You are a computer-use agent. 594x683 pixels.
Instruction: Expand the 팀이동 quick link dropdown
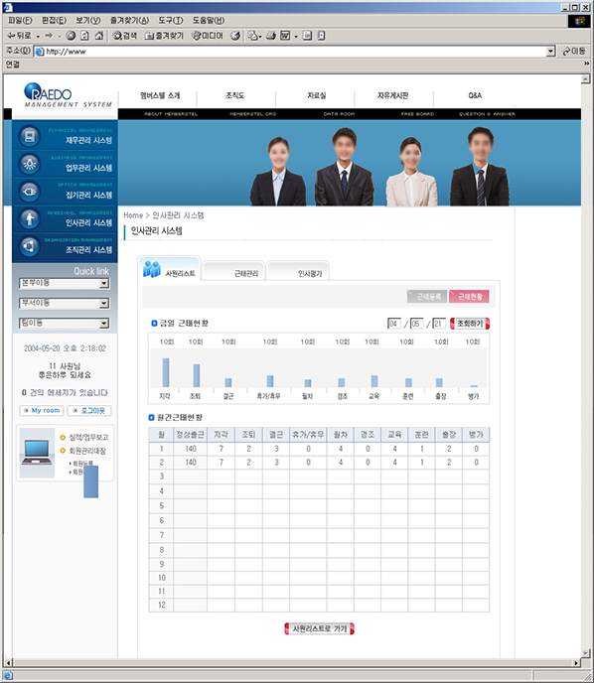[103, 324]
